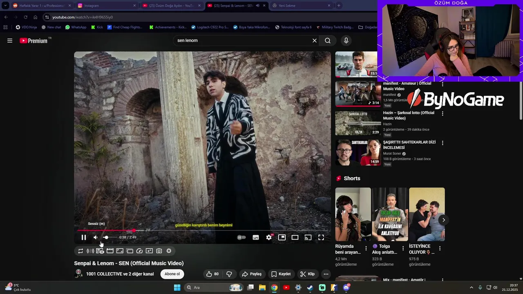Like the video with thumbs up
This screenshot has height=294, width=523.
pos(212,274)
